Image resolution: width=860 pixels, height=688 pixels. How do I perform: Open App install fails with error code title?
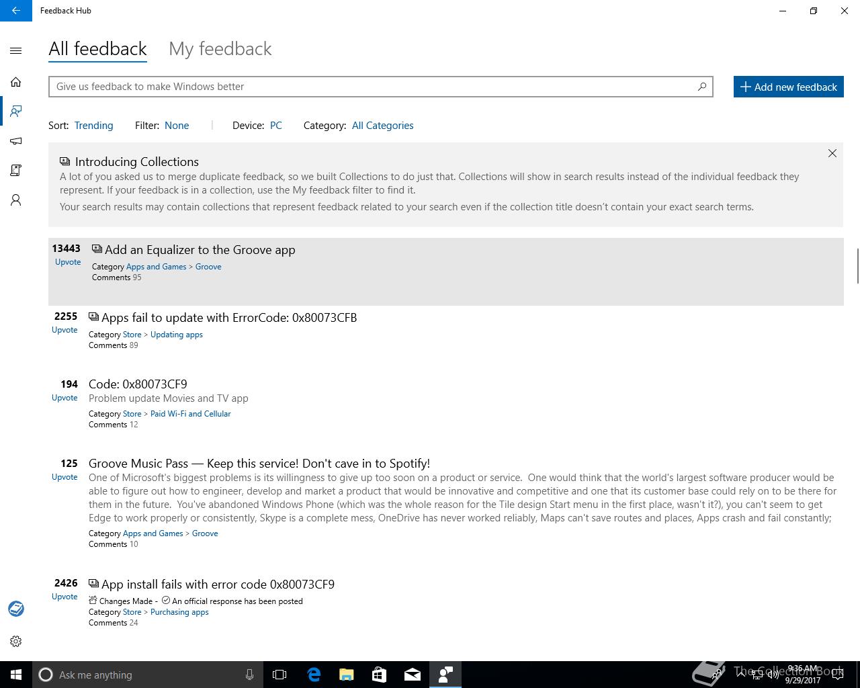[x=218, y=585]
